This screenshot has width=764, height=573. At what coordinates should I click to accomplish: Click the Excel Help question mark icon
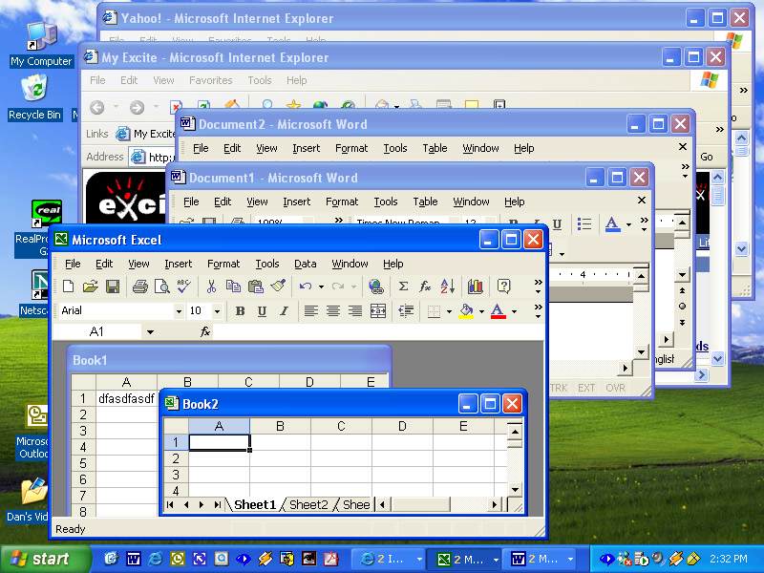pos(503,286)
